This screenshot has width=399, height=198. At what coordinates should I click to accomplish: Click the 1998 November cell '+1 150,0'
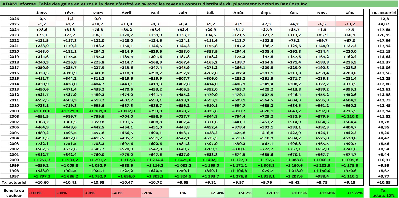point(322,171)
